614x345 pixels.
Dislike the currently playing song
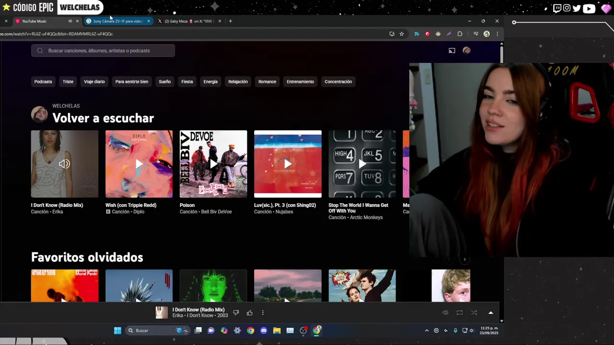pyautogui.click(x=236, y=313)
